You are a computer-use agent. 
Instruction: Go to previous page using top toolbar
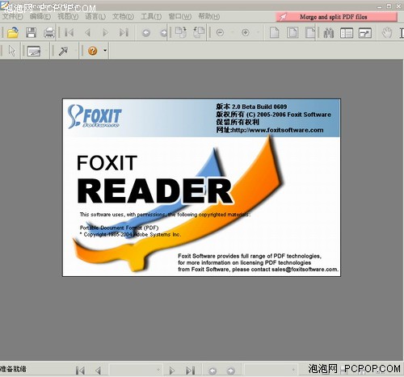pyautogui.click(x=87, y=32)
